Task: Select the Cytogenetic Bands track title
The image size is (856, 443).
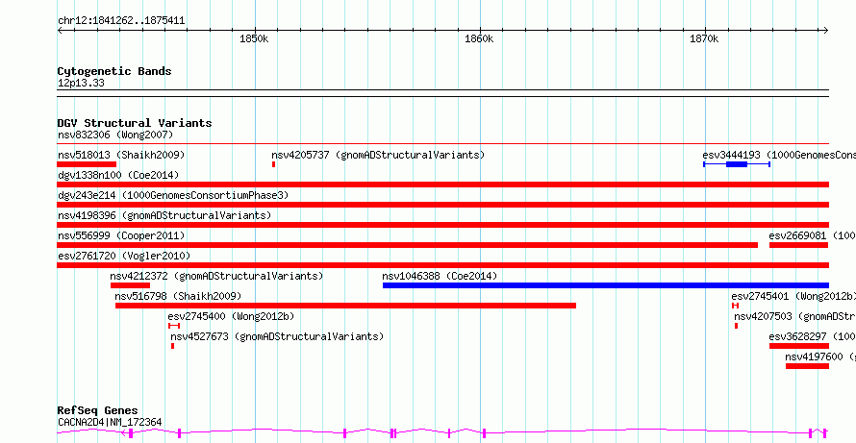Action: pos(114,71)
